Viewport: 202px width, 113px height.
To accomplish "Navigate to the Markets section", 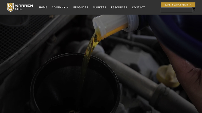I will coord(99,8).
